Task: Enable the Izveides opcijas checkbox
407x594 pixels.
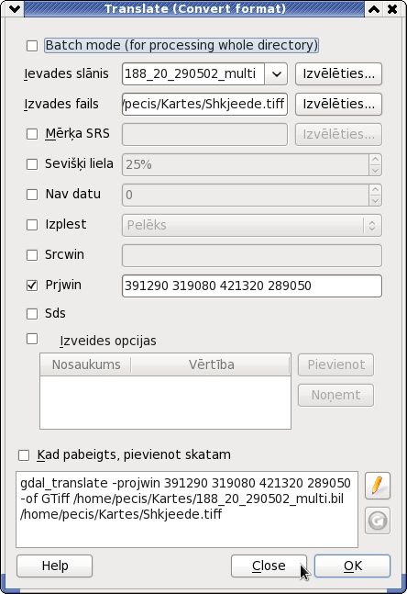Action: [32, 339]
